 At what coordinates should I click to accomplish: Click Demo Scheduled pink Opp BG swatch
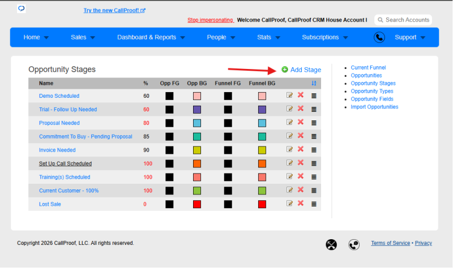(197, 96)
